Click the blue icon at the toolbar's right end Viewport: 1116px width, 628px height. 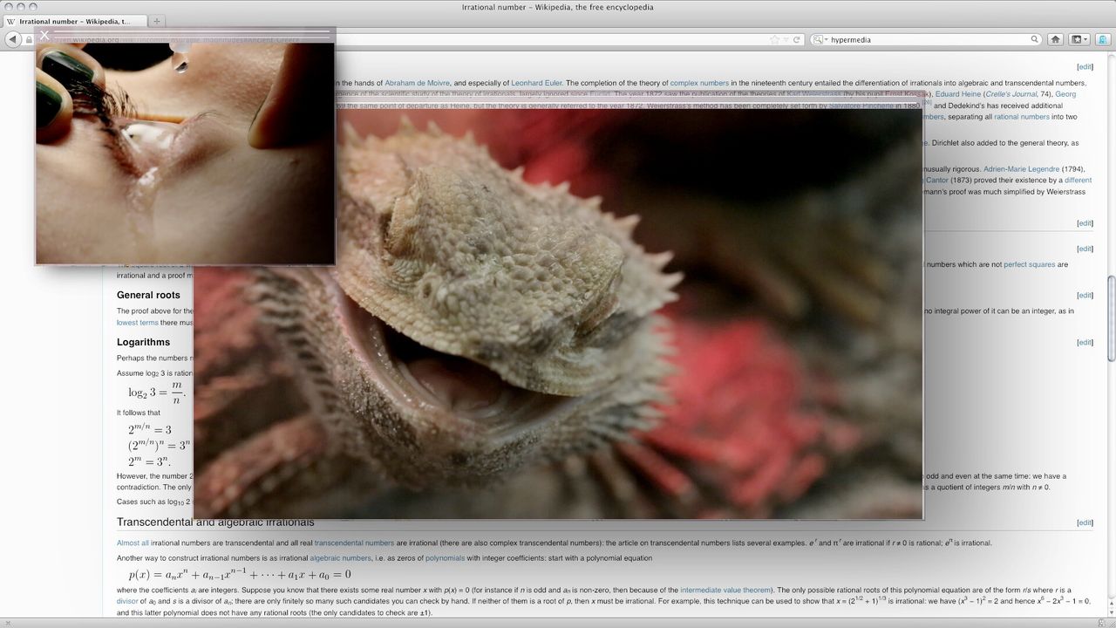coord(1101,39)
